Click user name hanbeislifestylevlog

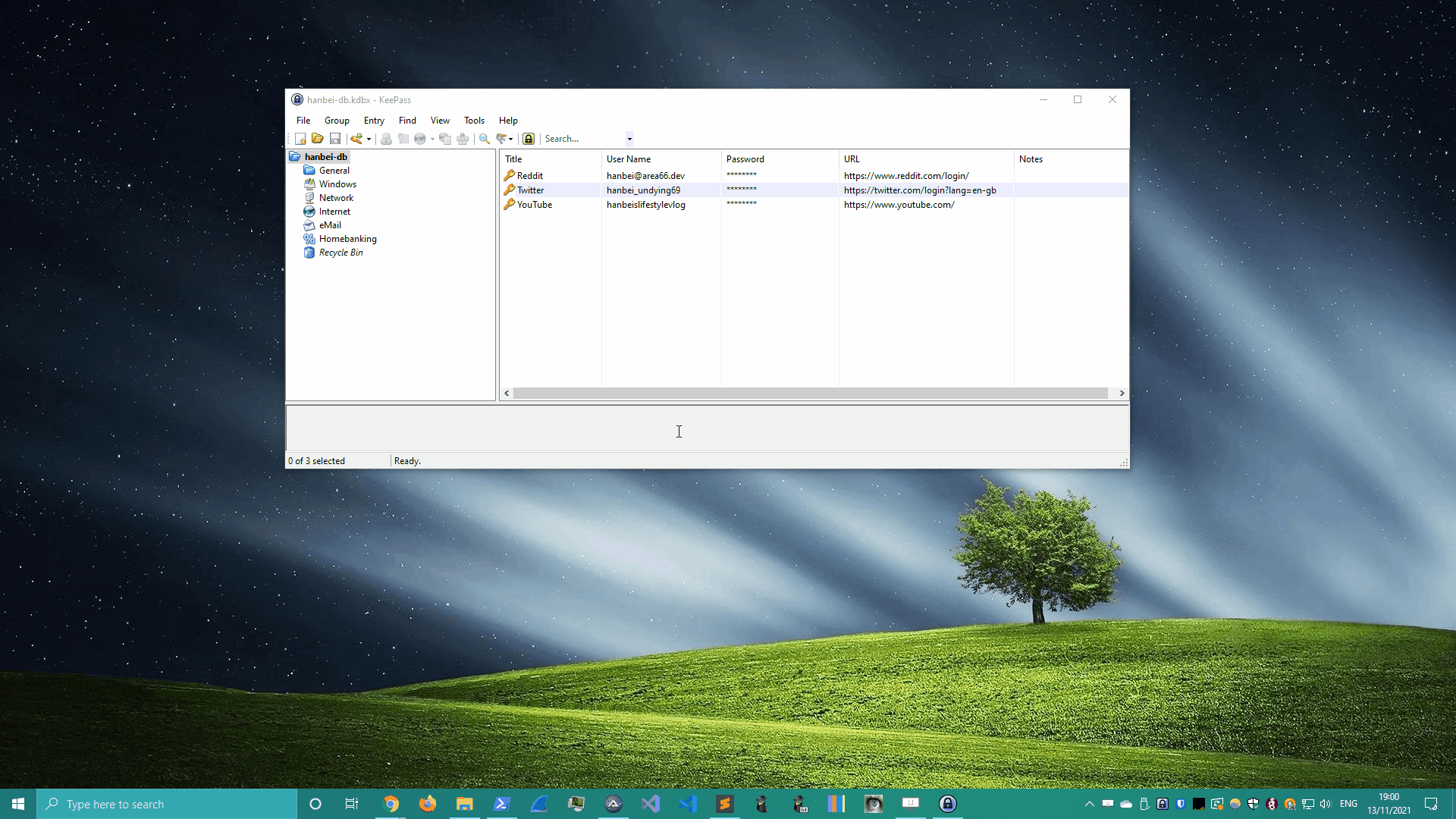(645, 205)
